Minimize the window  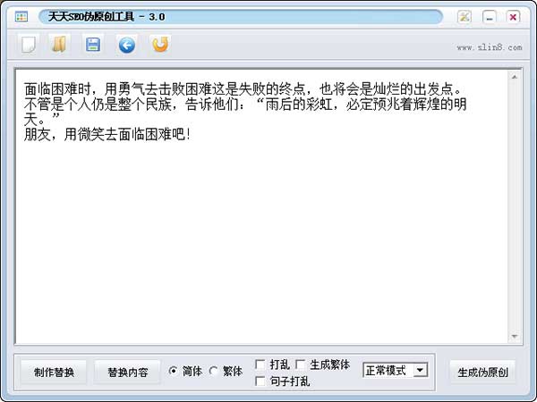click(490, 16)
